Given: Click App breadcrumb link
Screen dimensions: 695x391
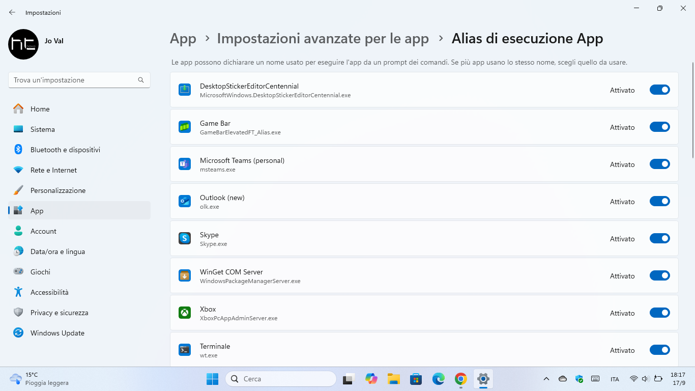Looking at the screenshot, I should point(183,39).
